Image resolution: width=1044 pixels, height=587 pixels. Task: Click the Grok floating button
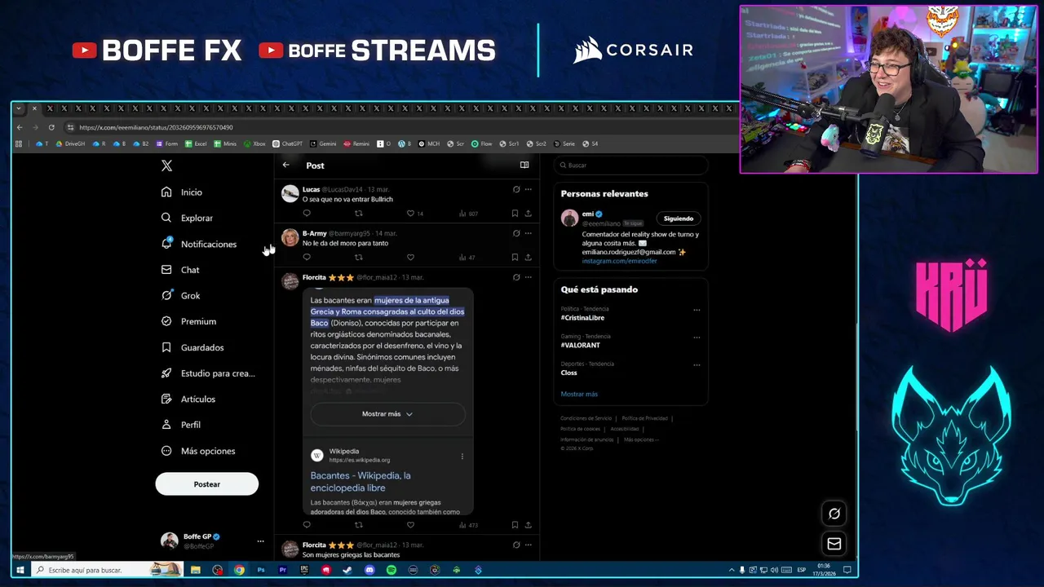(x=834, y=514)
